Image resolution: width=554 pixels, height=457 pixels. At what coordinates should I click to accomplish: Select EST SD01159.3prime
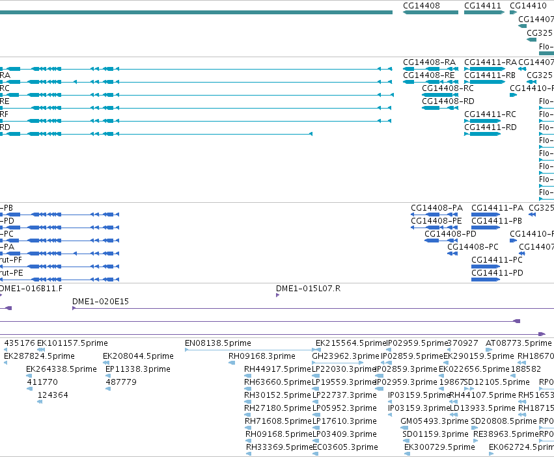pyautogui.click(x=406, y=441)
